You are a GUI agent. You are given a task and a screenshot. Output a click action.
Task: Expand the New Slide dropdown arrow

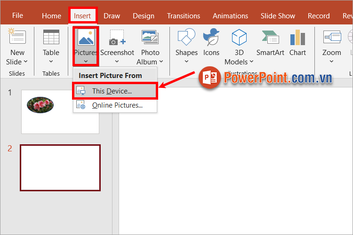pyautogui.click(x=25, y=62)
